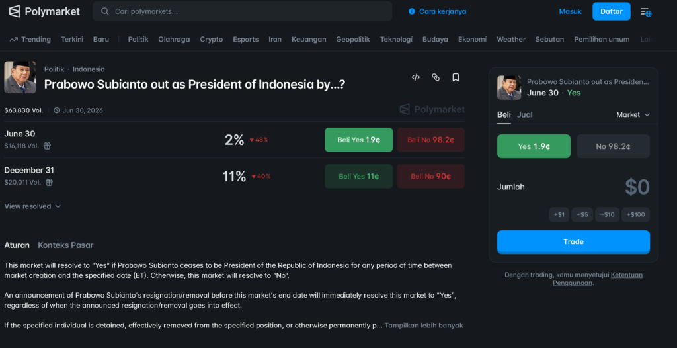677x348 pixels.
Task: Open the Esports category
Action: point(246,39)
